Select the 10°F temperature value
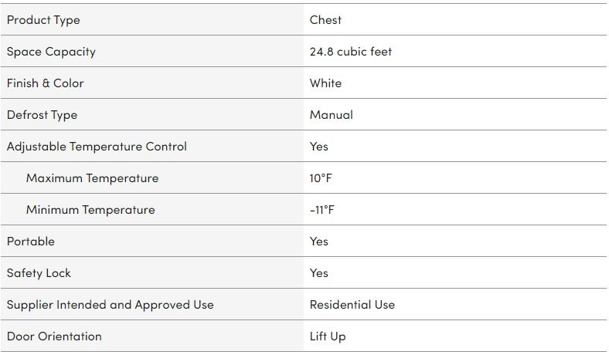 click(x=322, y=178)
